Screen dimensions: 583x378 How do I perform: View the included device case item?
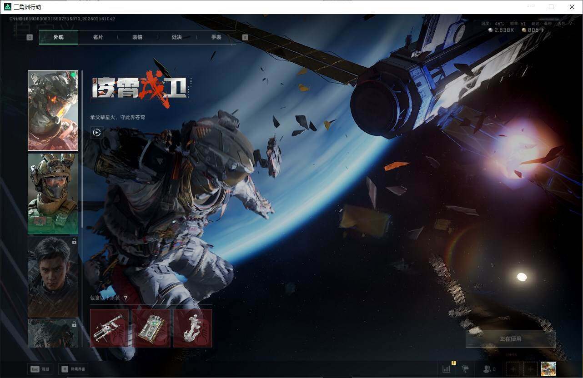(x=151, y=328)
